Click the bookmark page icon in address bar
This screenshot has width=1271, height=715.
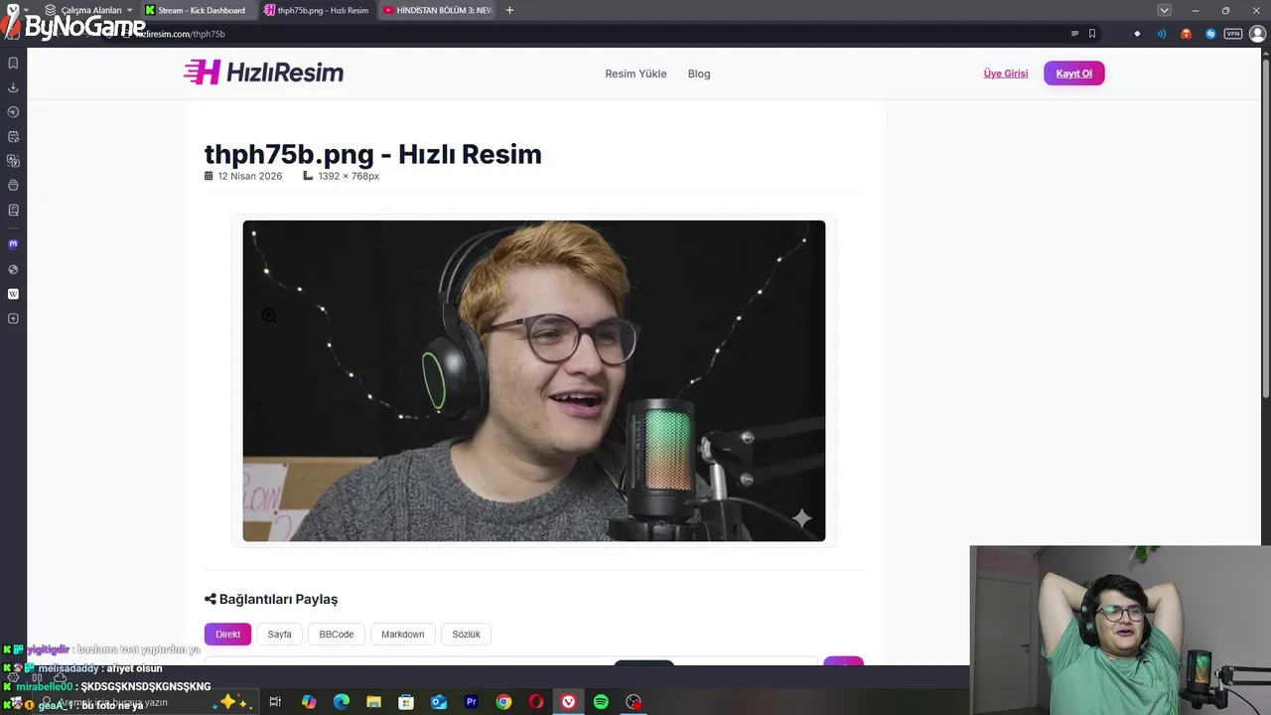(x=1092, y=34)
